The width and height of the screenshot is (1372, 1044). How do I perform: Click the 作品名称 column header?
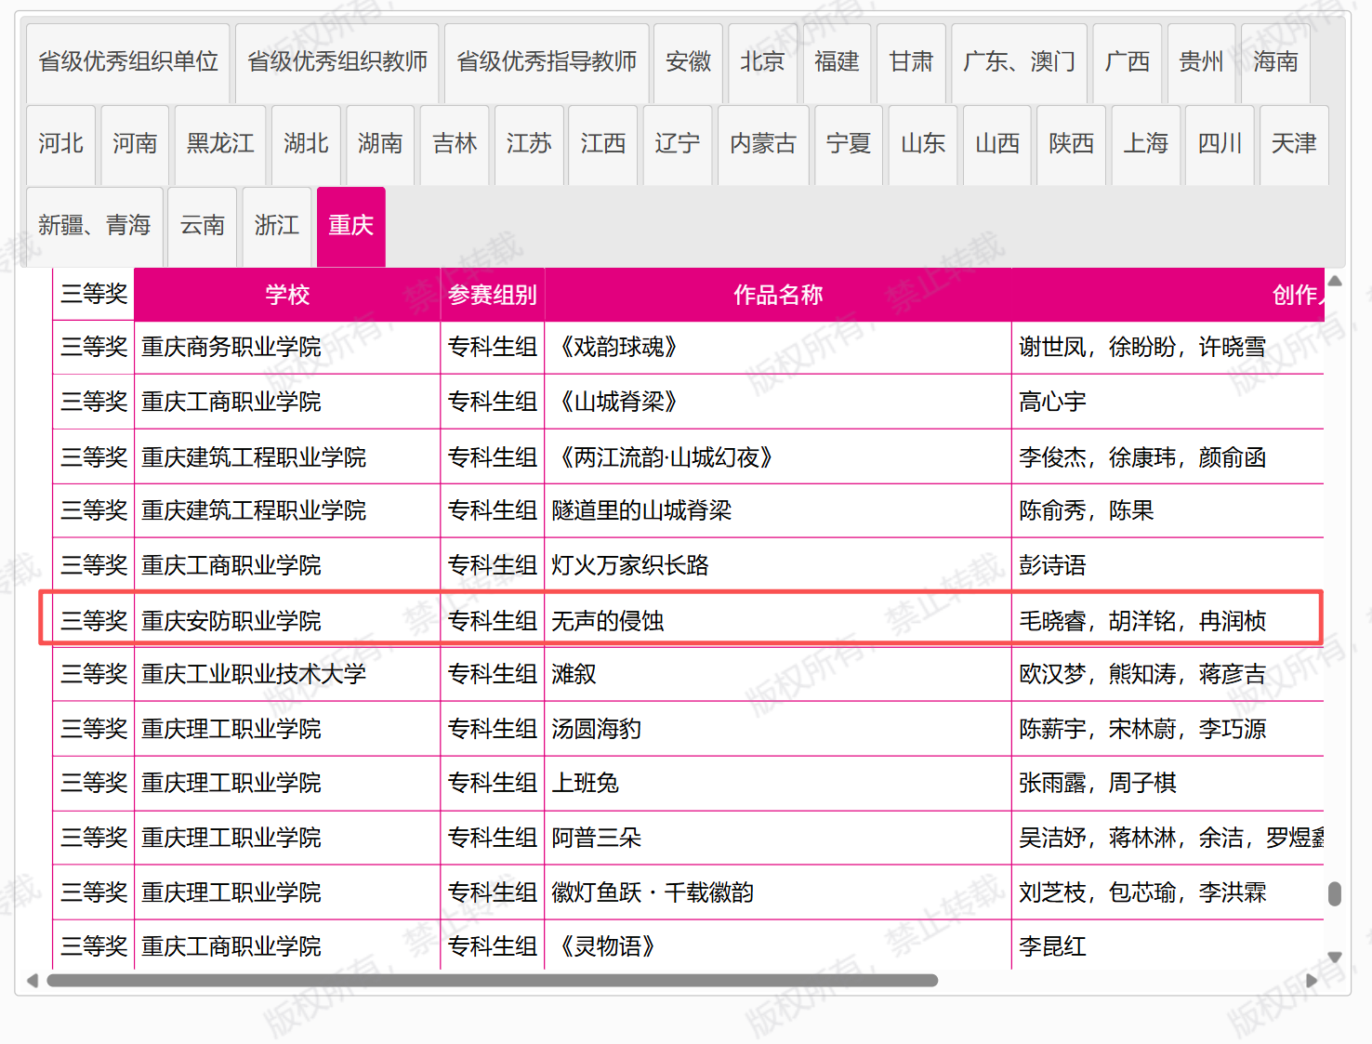coord(778,296)
